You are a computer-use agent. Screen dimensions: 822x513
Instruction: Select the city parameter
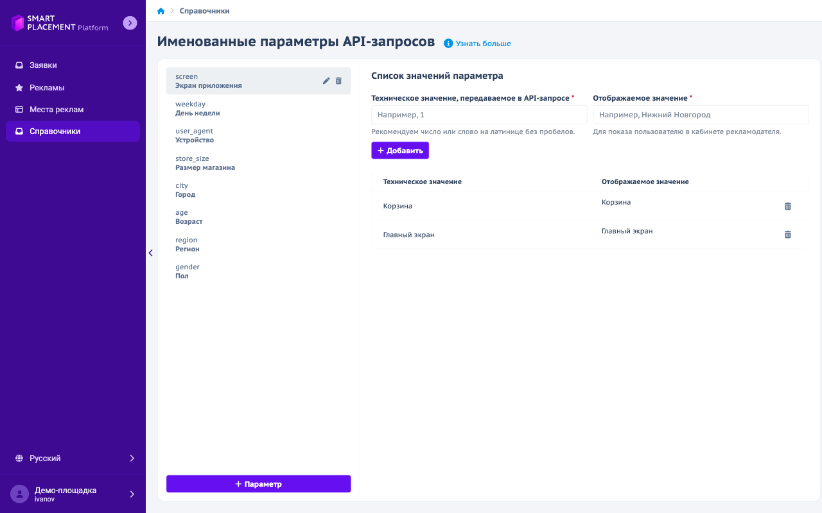(x=259, y=190)
